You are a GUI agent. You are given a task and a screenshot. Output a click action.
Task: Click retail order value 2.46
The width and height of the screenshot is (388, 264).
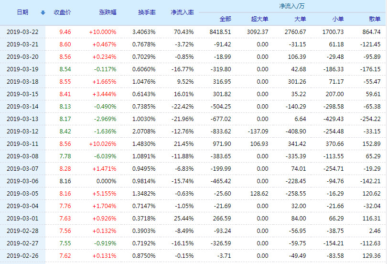(x=375, y=231)
